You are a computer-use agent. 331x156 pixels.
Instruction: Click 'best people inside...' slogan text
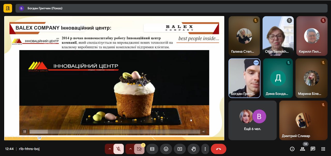click(199, 39)
